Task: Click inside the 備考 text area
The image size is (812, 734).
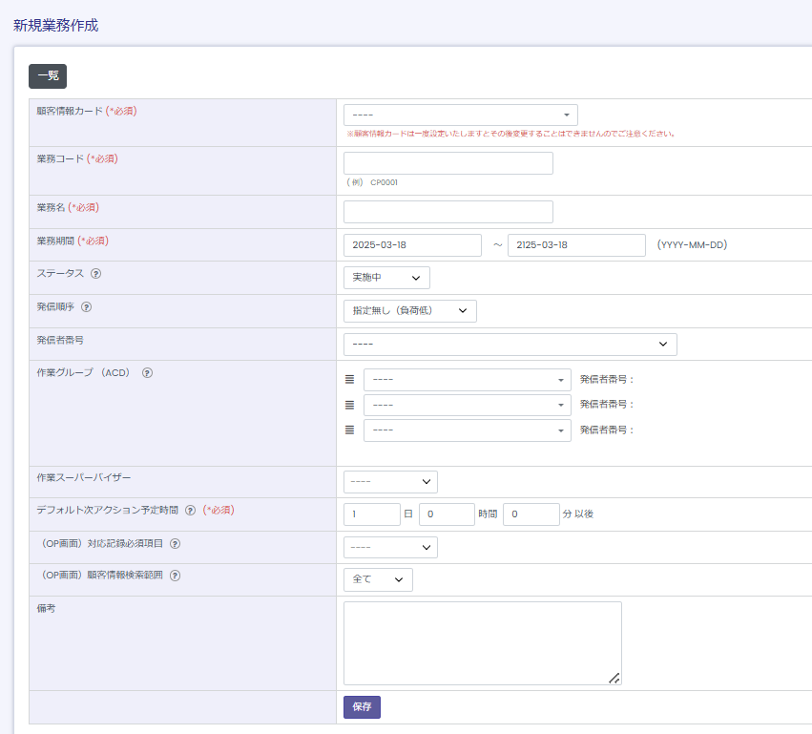Action: 482,642
